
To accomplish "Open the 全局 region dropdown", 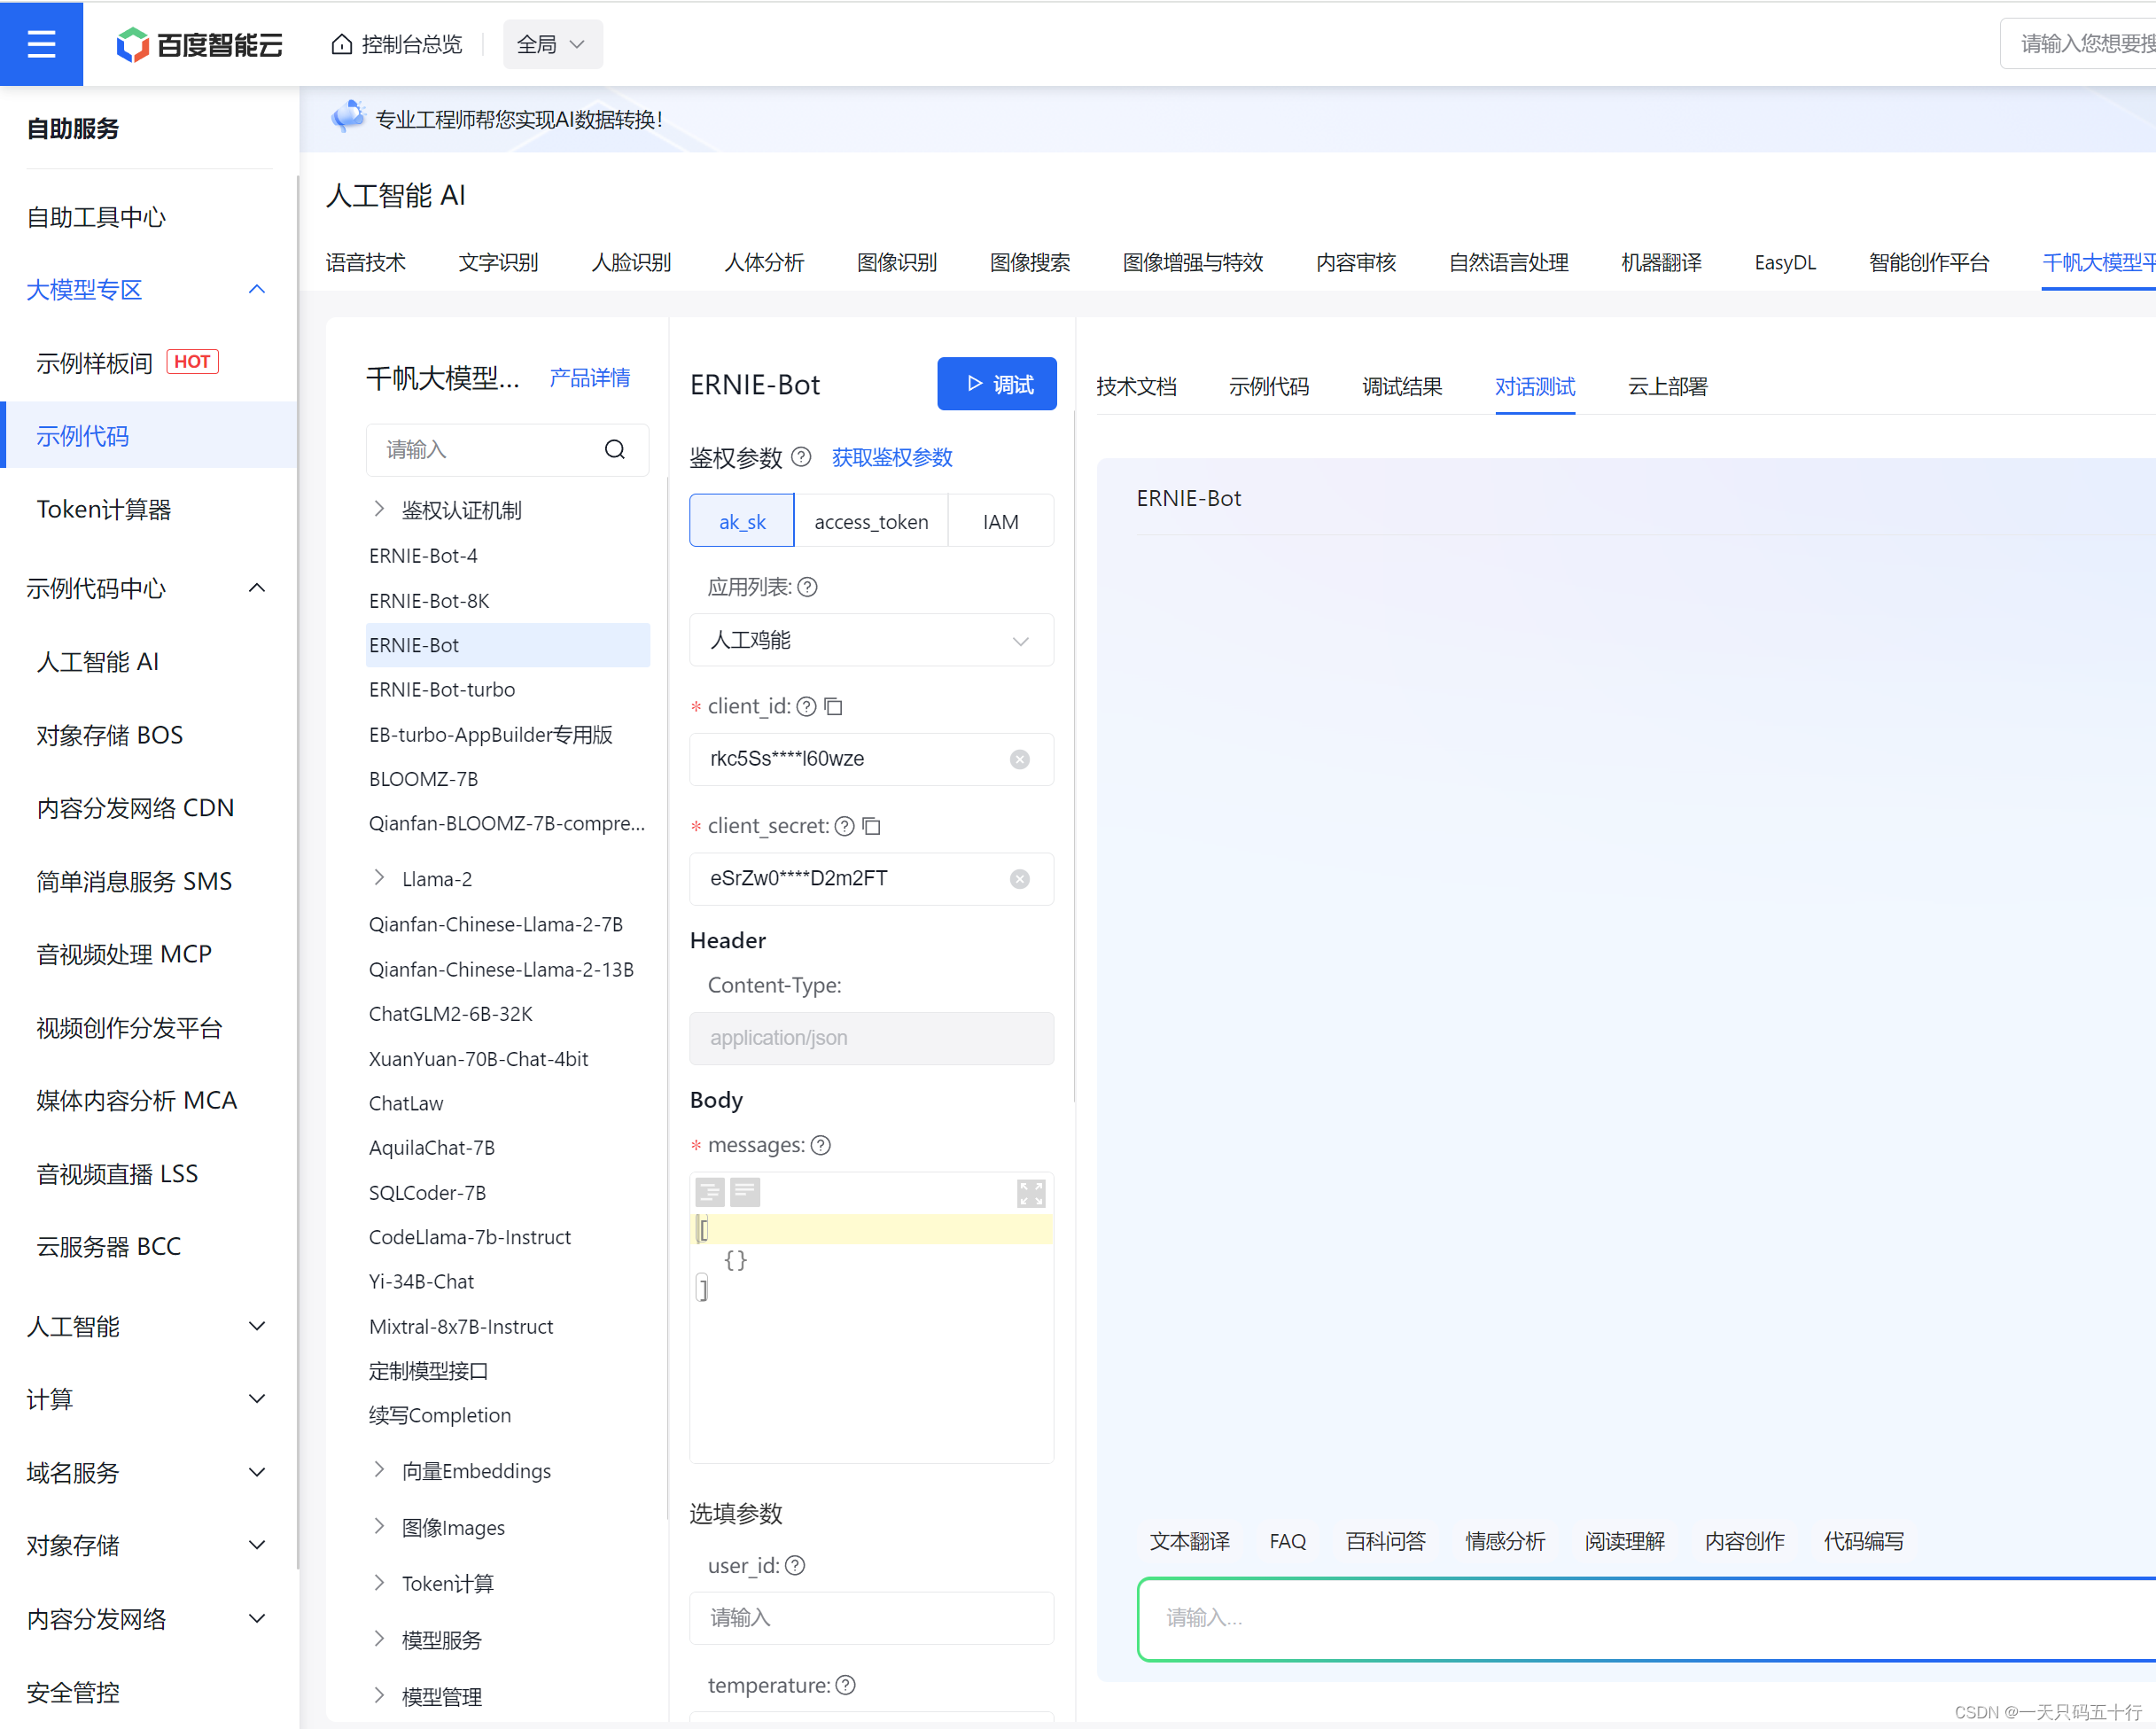I will tap(551, 44).
